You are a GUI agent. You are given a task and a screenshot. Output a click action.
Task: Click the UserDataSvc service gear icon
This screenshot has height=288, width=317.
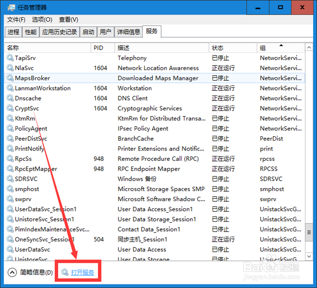pos(9,249)
